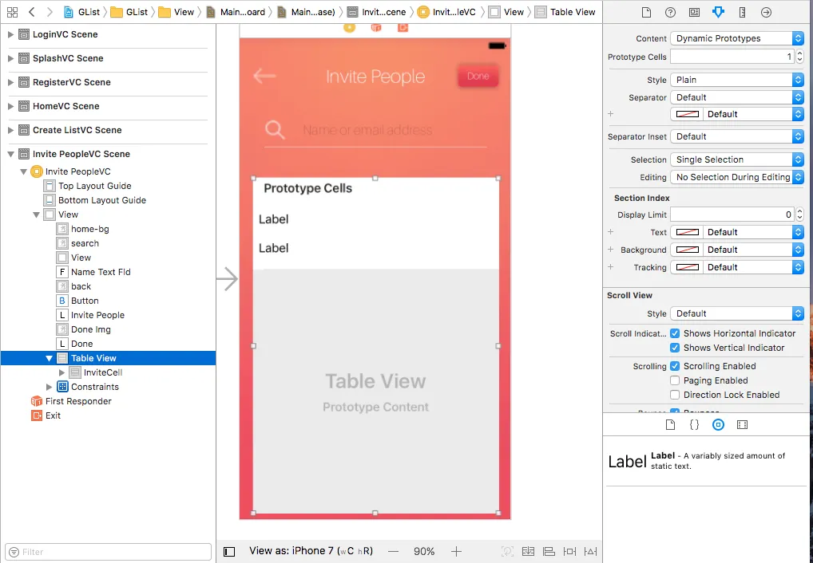Select the First Responder icon in outline

coord(36,401)
